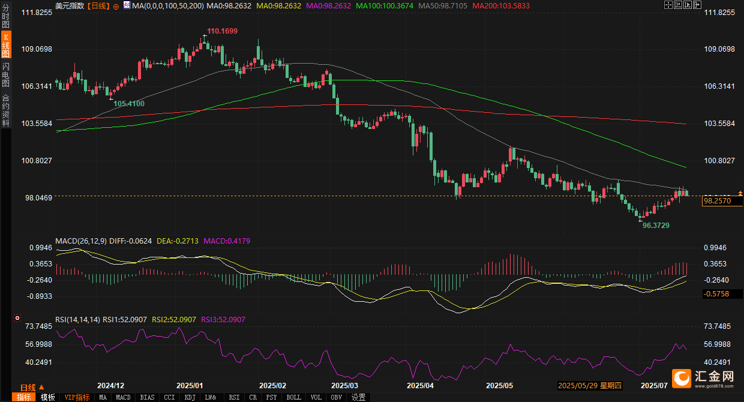Click the 98.2570 current price tag
The image size is (744, 402).
(x=722, y=201)
